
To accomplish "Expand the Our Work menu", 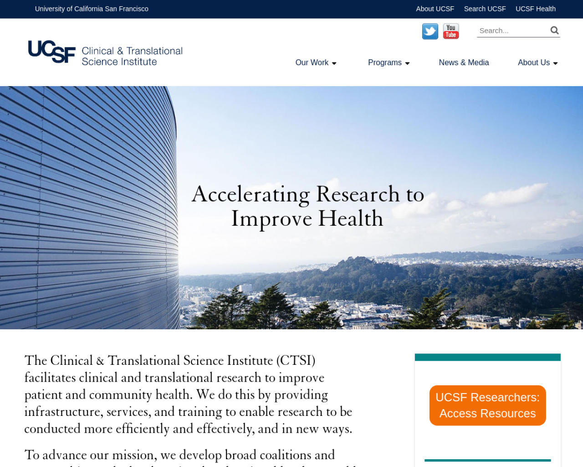I will 316,62.
